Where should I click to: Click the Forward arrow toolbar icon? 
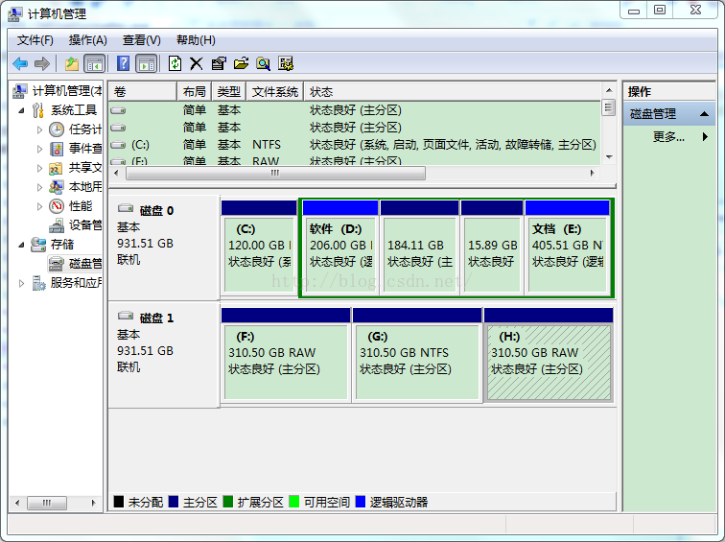click(42, 63)
